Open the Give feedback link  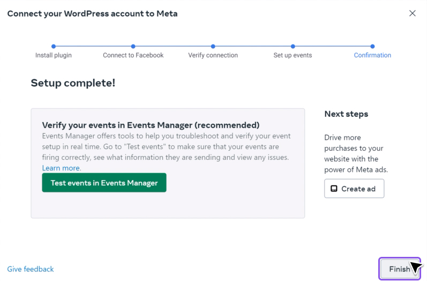31,269
